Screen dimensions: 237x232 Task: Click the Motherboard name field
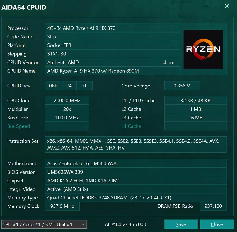136,163
